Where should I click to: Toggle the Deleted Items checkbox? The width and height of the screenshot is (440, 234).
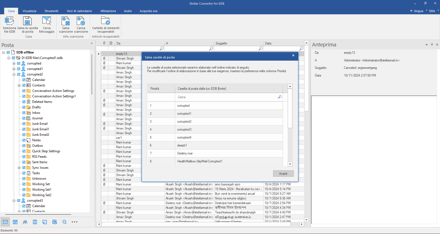coord(24,102)
